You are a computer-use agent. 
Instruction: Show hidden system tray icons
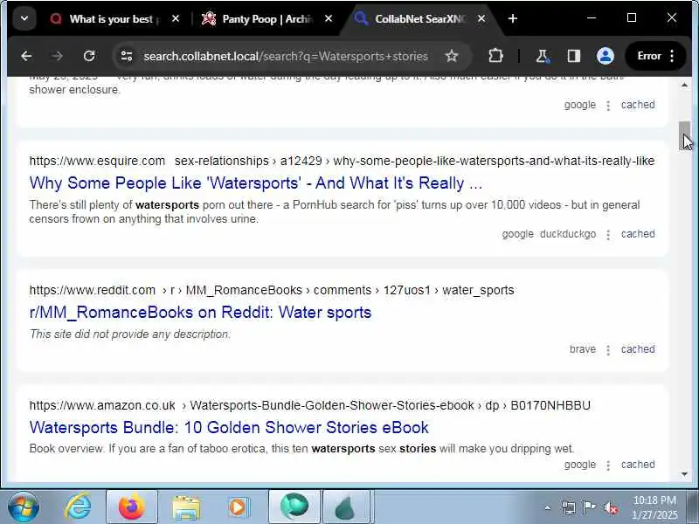pyautogui.click(x=548, y=507)
